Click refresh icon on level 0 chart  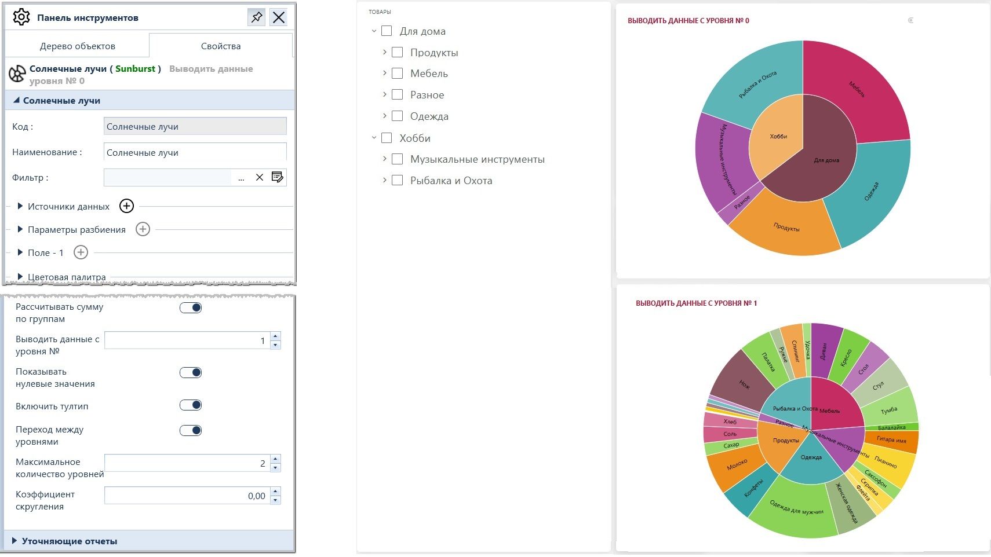coord(910,20)
